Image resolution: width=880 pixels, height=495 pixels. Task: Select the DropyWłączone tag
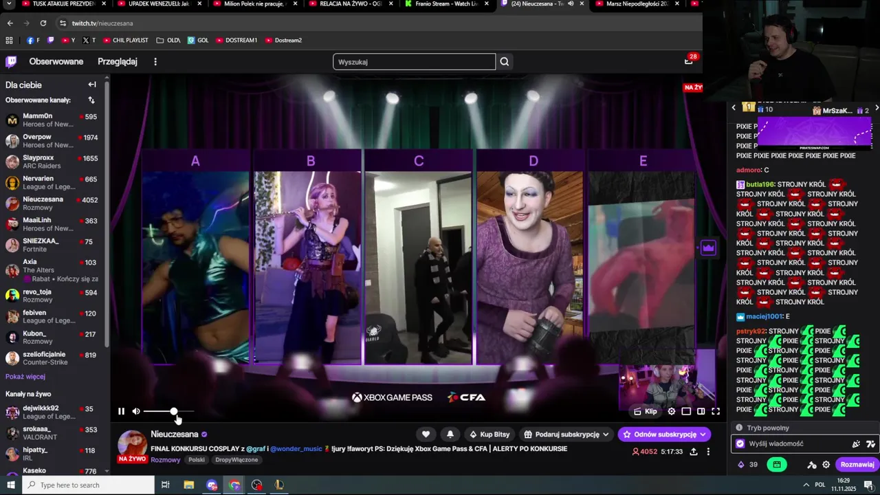(236, 460)
